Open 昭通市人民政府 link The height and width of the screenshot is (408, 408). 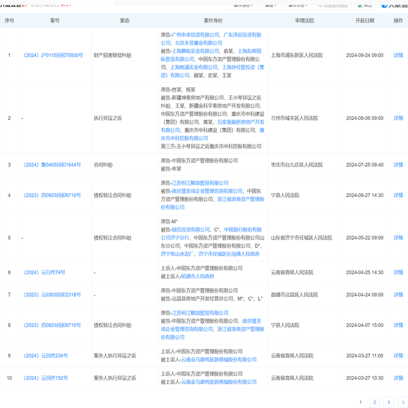point(198,276)
